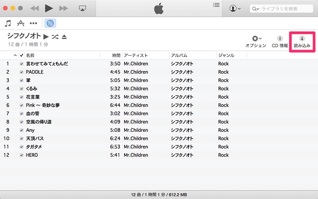
Task: Switch to the Music library icon
Action: coord(8,23)
